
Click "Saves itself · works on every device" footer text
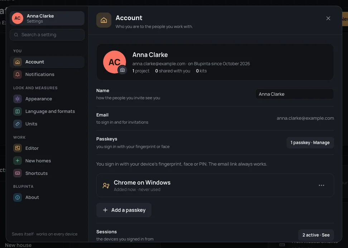45,234
